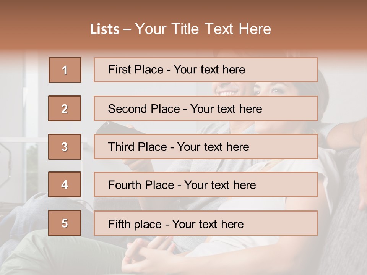
Task: Select the number 2 box
Action: click(x=65, y=108)
